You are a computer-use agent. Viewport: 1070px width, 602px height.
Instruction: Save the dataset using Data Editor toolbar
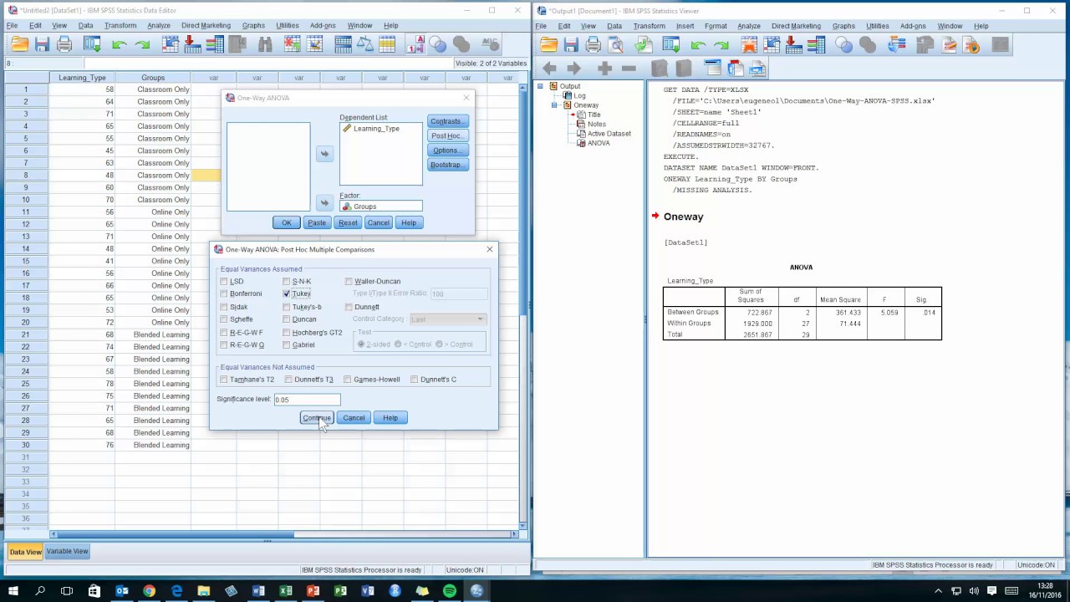pyautogui.click(x=42, y=44)
